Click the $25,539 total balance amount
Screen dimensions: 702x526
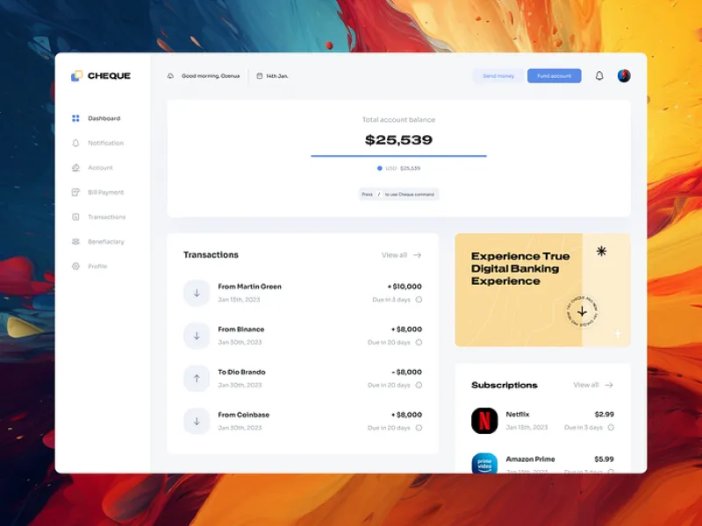click(398, 139)
